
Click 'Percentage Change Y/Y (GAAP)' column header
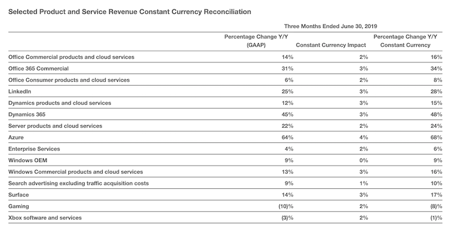coord(256,41)
